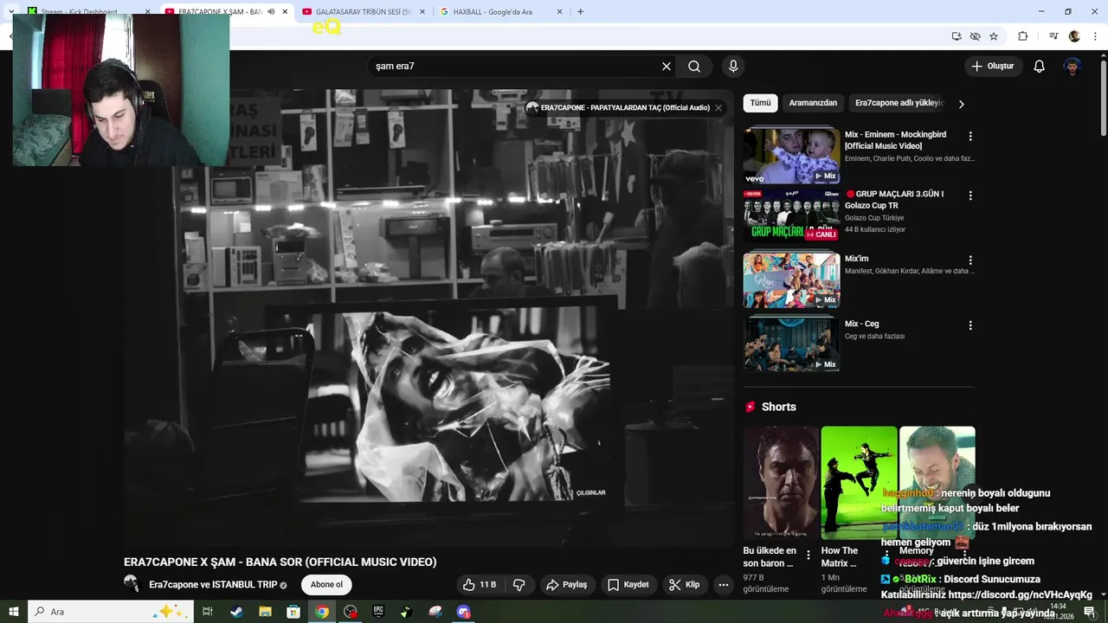Viewport: 1108px width, 623px height.
Task: Install app icon in Chrome address bar
Action: [957, 36]
